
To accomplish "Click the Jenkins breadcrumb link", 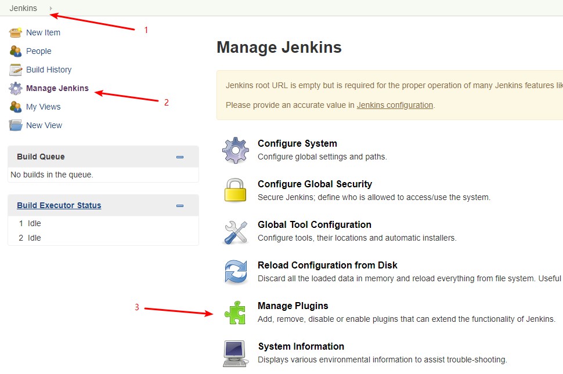I will pyautogui.click(x=23, y=8).
